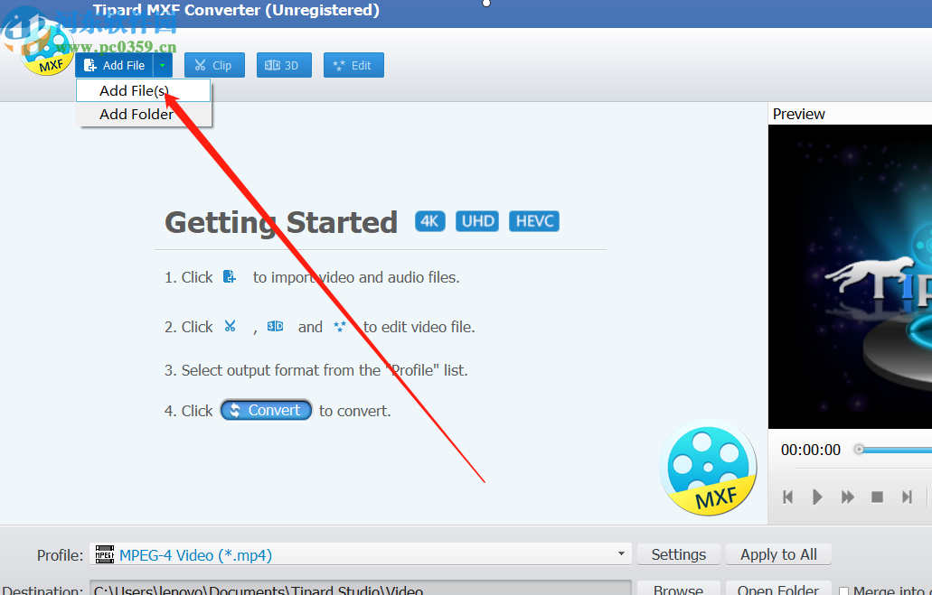Click the import file icon in step 1
This screenshot has width=932, height=595.
tap(230, 276)
